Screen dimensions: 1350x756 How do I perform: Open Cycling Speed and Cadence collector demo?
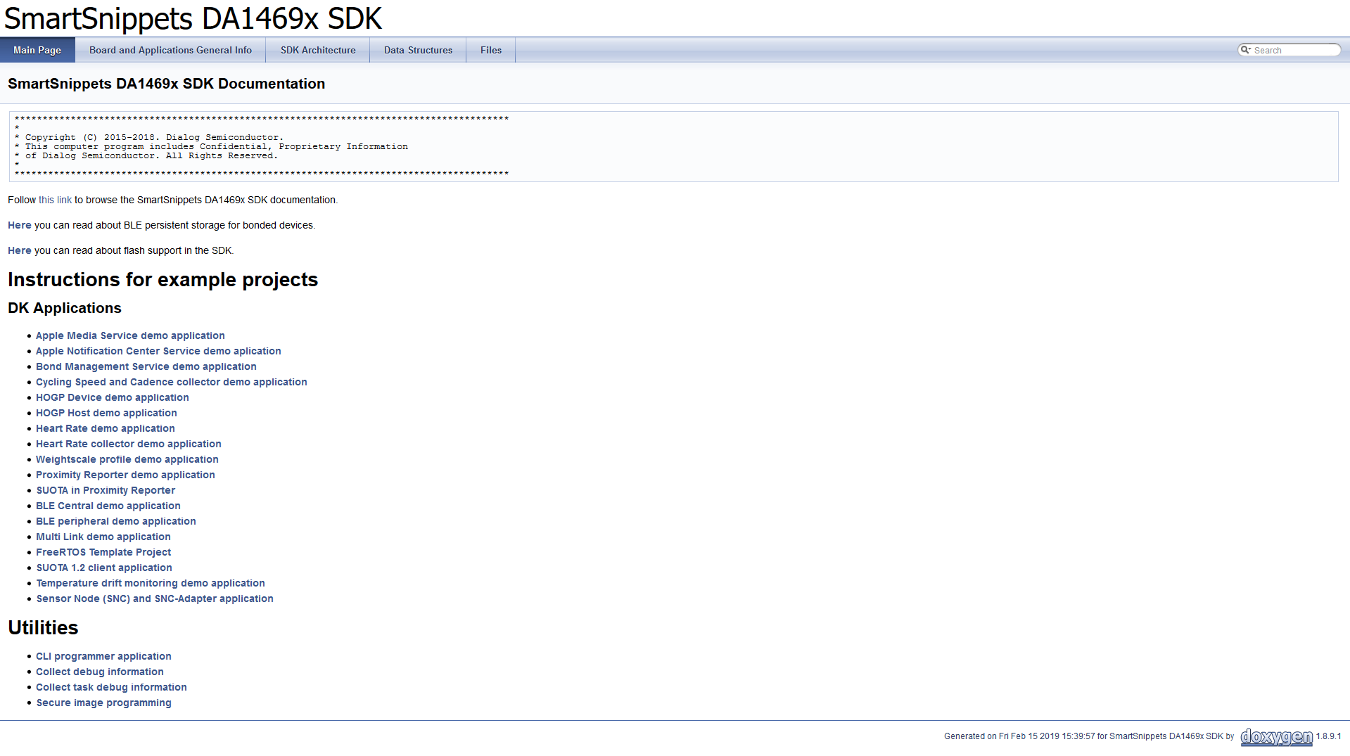point(172,382)
